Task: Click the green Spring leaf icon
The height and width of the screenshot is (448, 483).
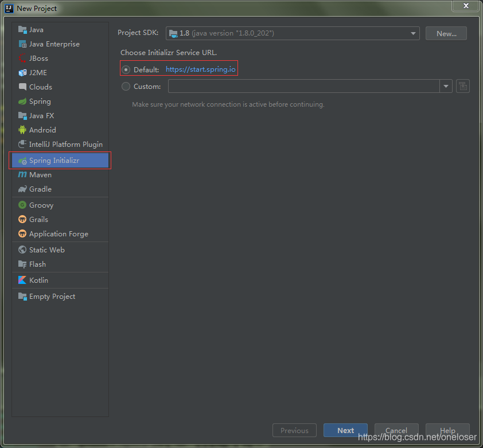Action: coord(22,102)
